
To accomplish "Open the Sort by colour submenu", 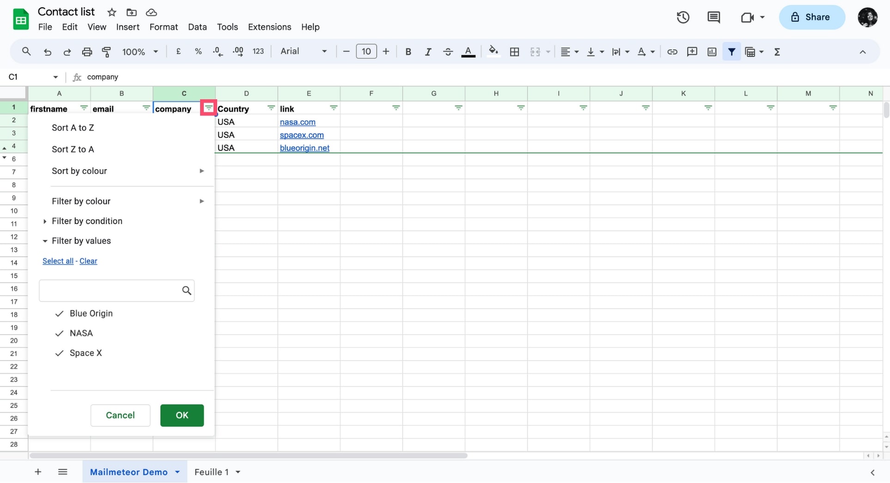I will pyautogui.click(x=128, y=171).
